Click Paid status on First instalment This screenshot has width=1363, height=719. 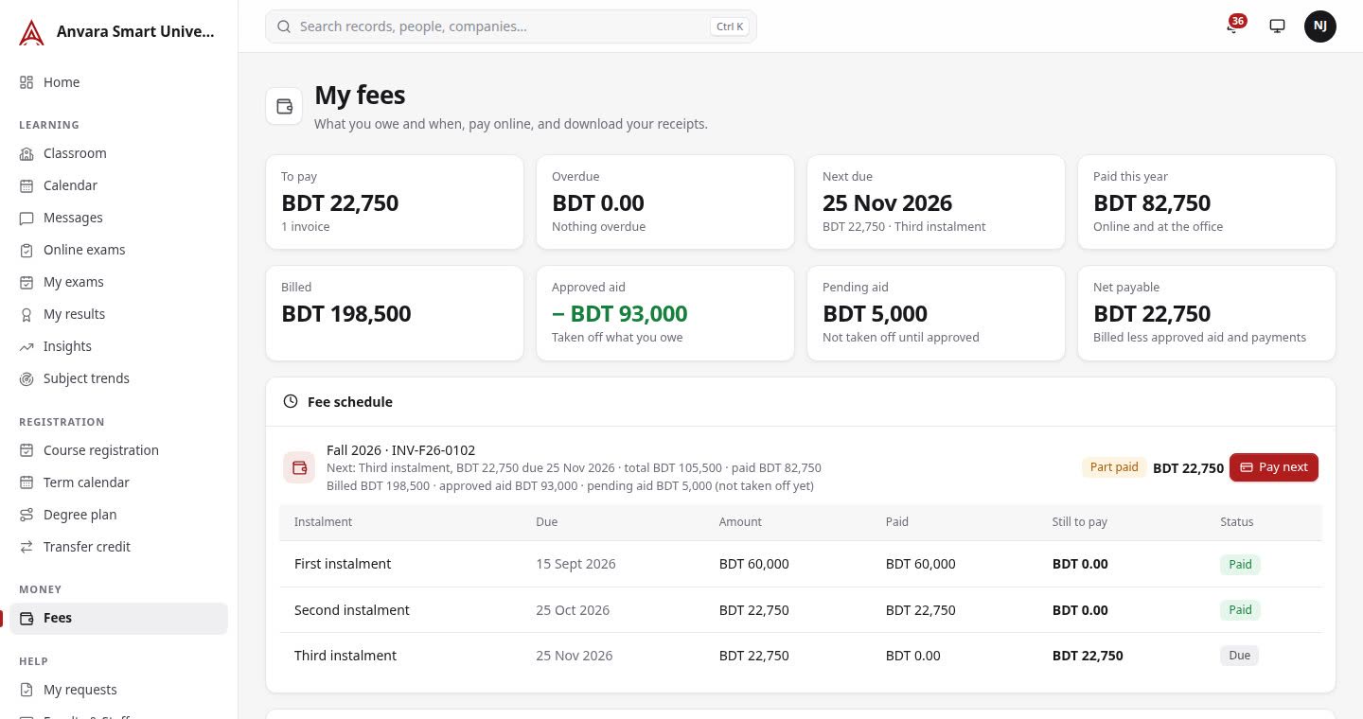(1240, 564)
